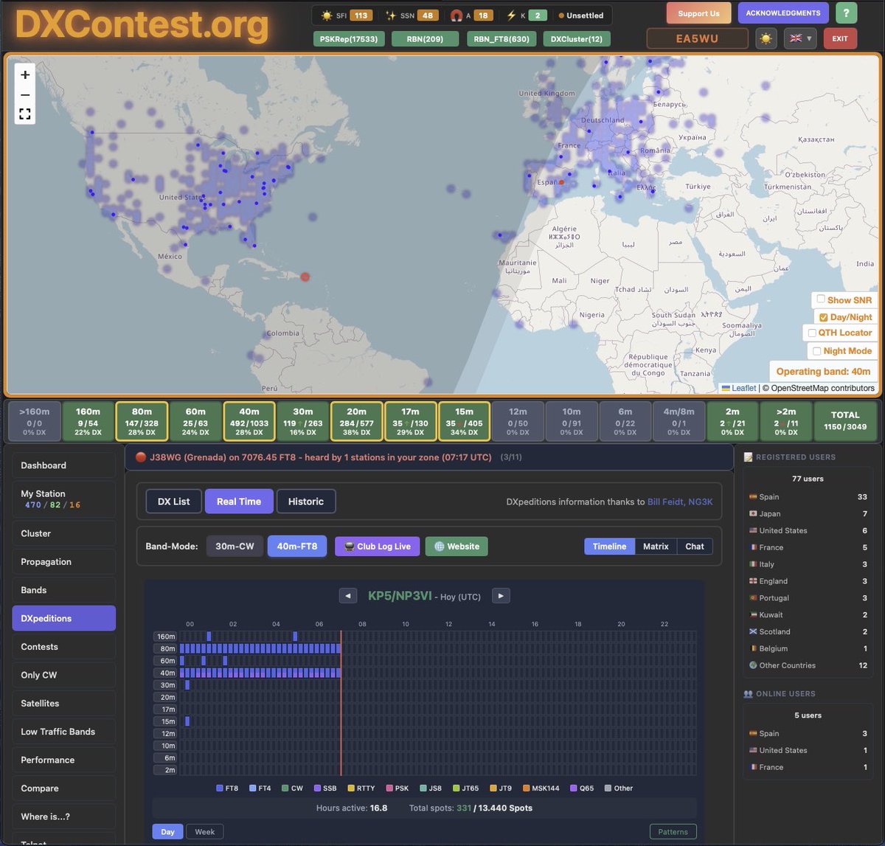Enable Show SNR checkbox
885x846 pixels.
click(821, 299)
